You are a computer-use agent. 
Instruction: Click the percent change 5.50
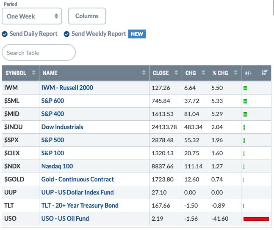click(x=217, y=88)
